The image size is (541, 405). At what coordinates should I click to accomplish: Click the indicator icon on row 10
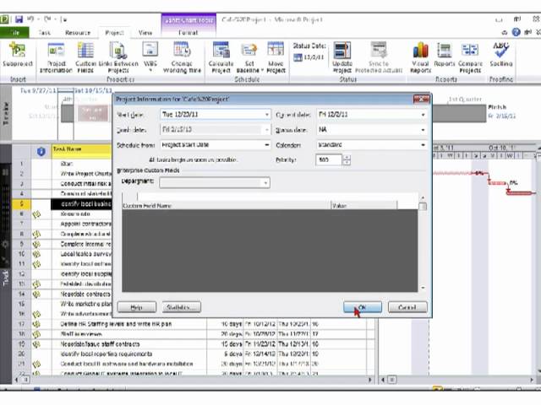[x=36, y=255]
